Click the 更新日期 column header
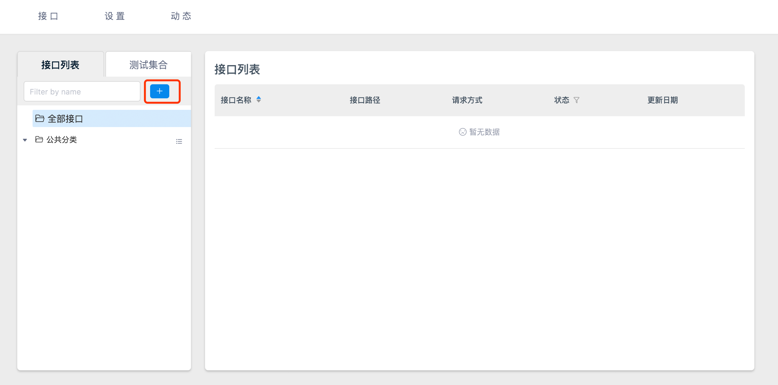 coord(662,100)
